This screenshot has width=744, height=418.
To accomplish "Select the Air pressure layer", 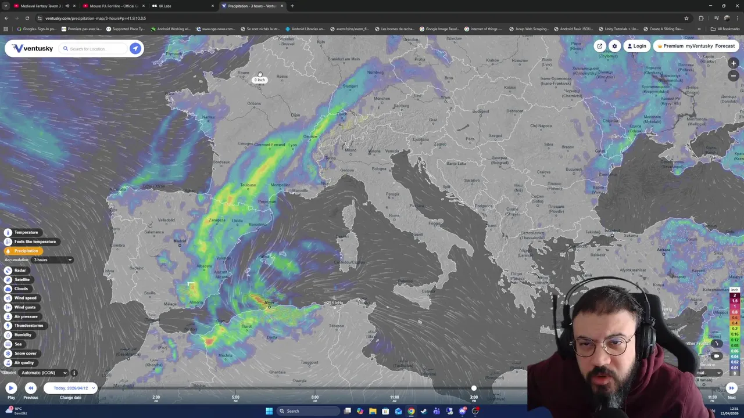I will point(22,316).
